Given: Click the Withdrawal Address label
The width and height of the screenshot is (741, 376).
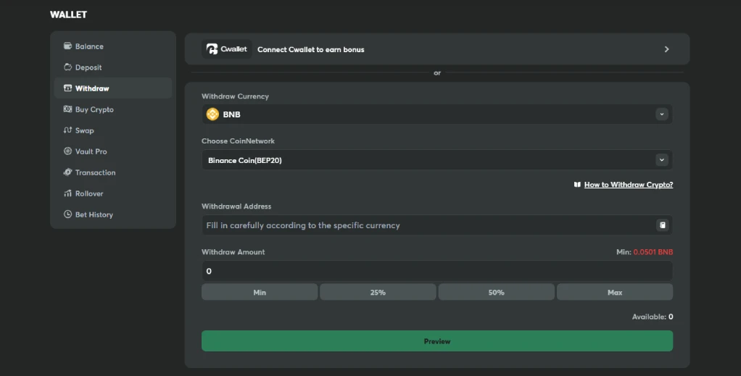Looking at the screenshot, I should pos(236,206).
